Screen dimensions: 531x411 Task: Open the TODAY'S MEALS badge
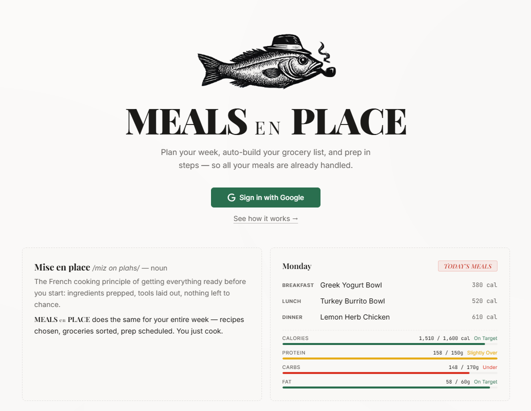(467, 265)
